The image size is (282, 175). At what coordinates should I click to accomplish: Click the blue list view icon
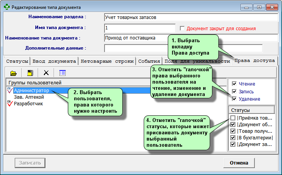pos(63,73)
